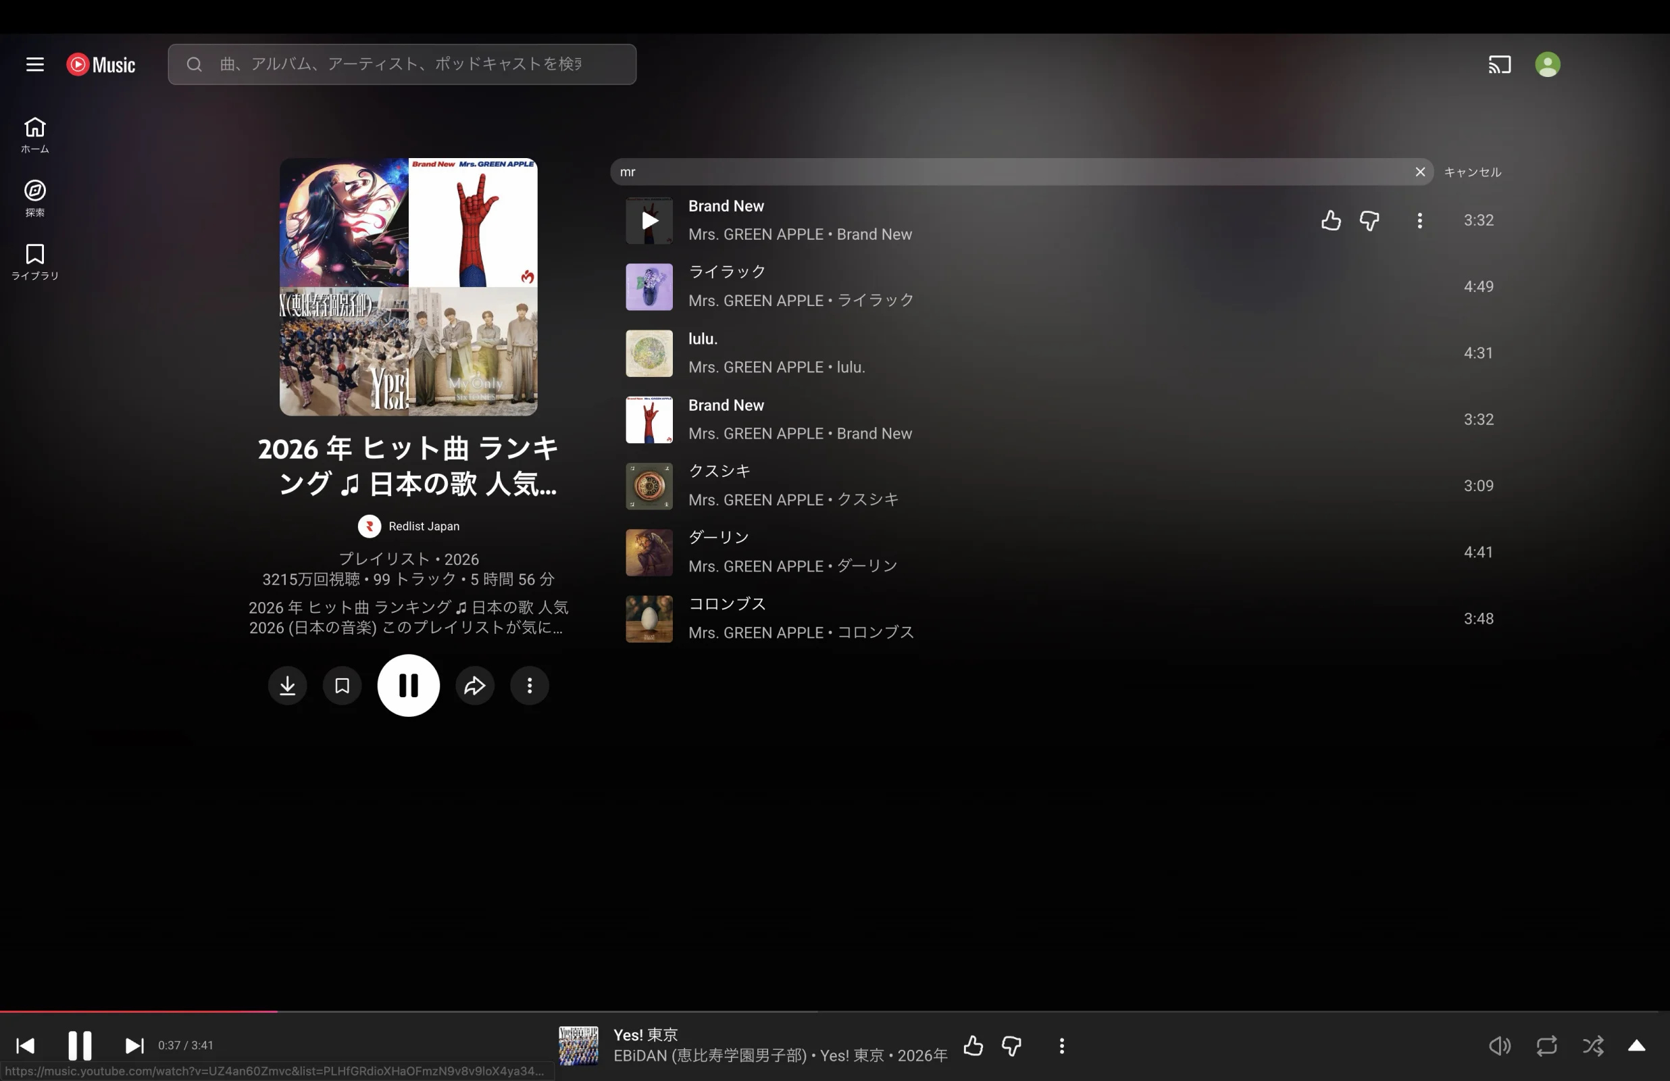Select the コロンブス track title

pos(727,604)
